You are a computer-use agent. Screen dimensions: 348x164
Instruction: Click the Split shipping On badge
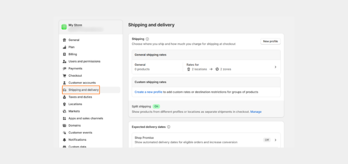click(x=156, y=106)
